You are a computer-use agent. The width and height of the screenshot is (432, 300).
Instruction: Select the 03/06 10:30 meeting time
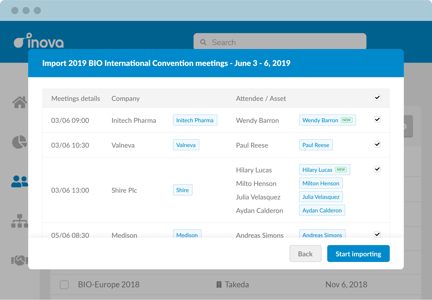[70, 145]
